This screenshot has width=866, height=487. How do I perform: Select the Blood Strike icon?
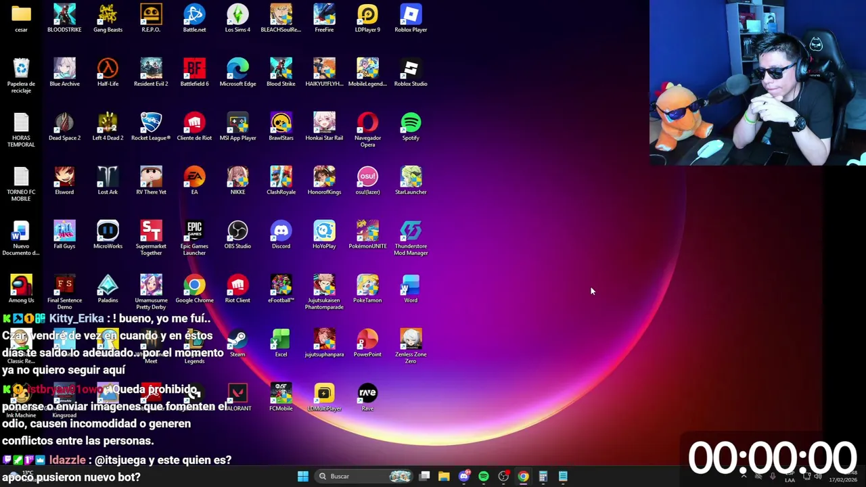pyautogui.click(x=281, y=72)
